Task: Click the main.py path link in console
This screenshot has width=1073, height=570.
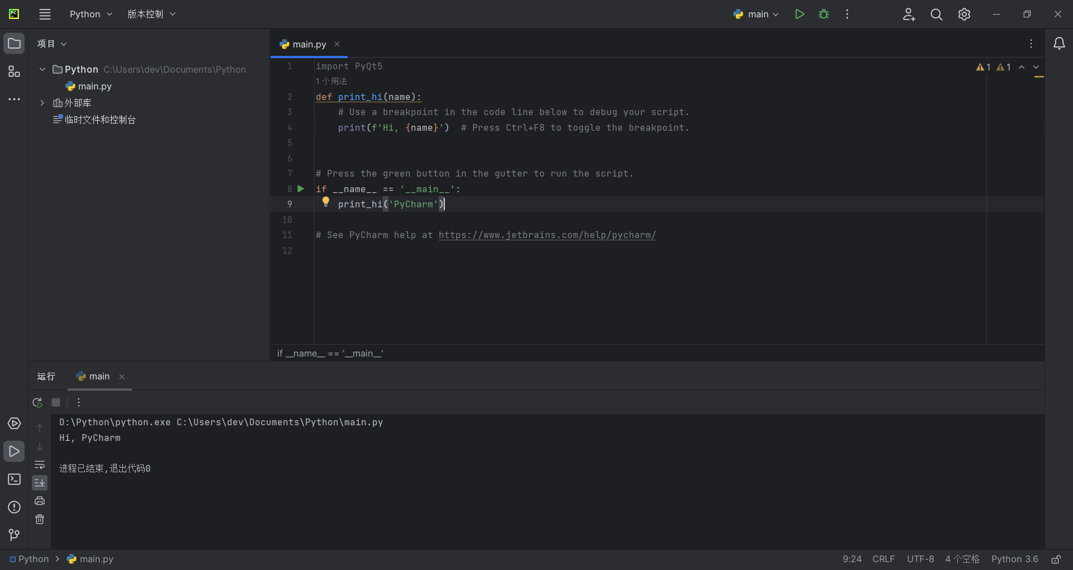Action: 280,422
